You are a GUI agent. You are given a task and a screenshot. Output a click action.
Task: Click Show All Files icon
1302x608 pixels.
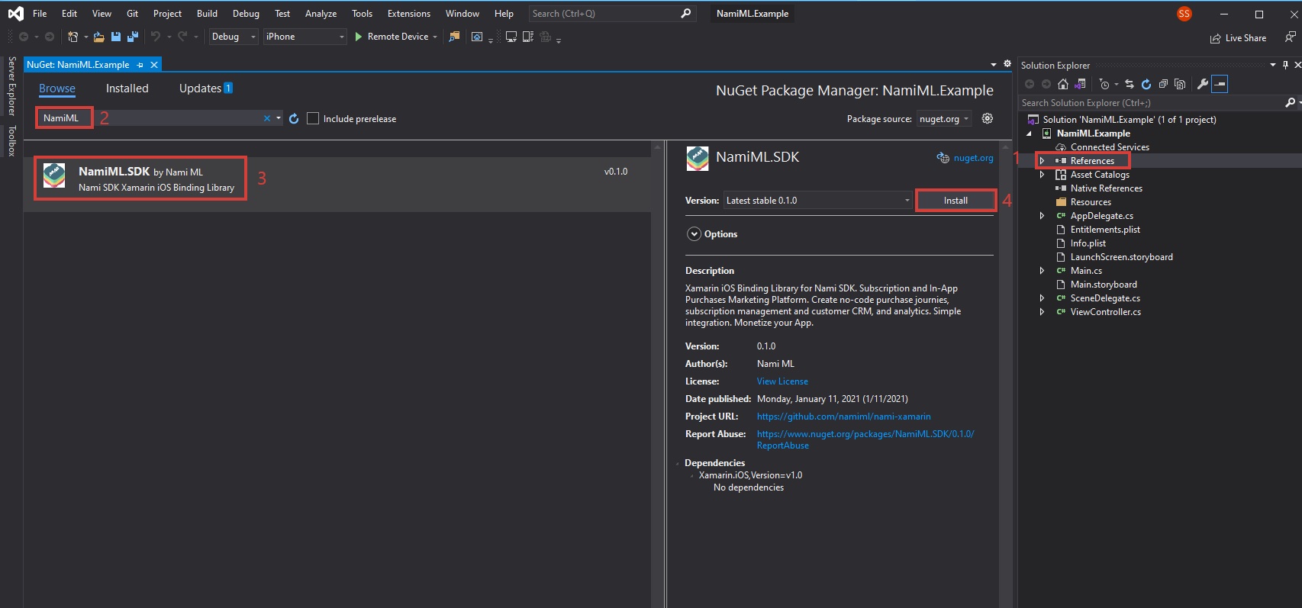(x=1180, y=84)
